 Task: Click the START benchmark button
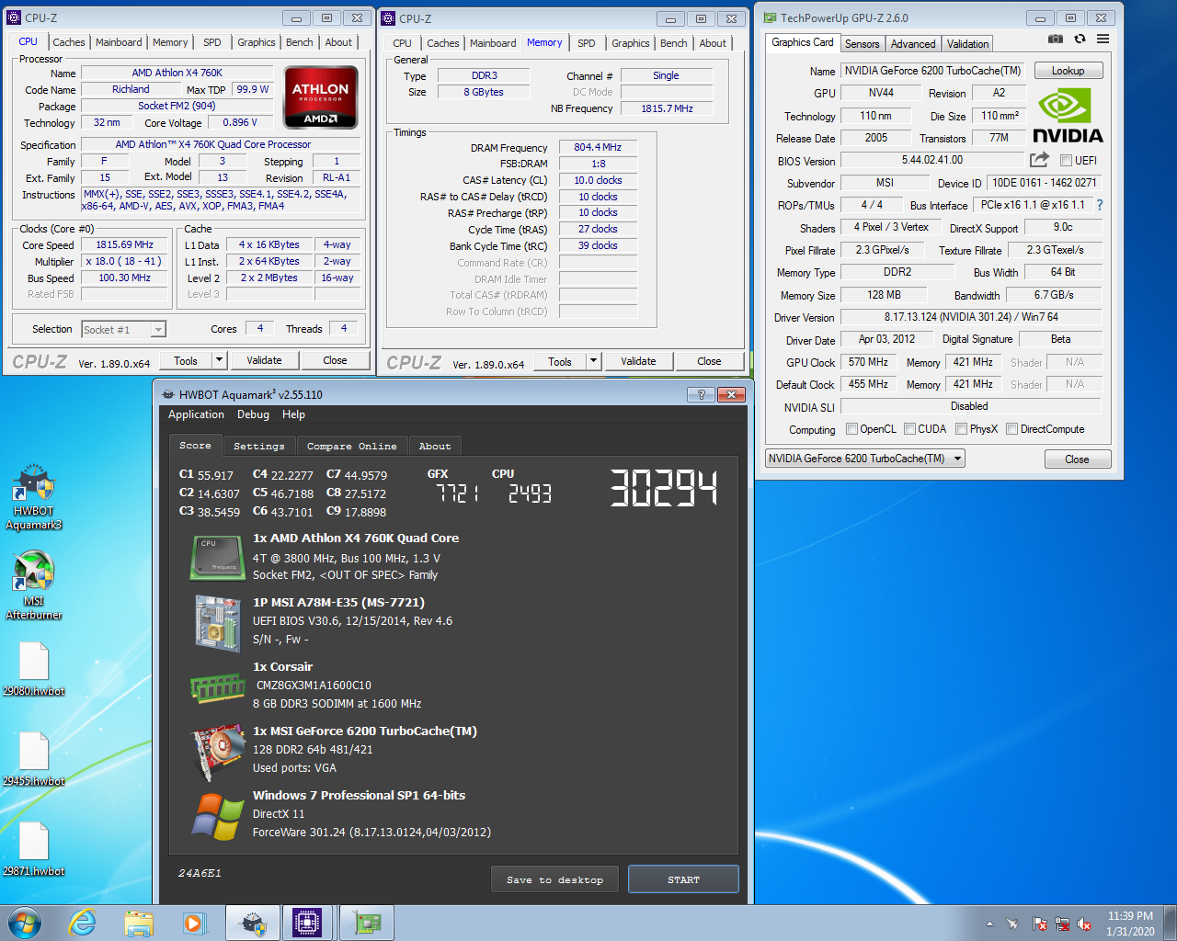[683, 879]
